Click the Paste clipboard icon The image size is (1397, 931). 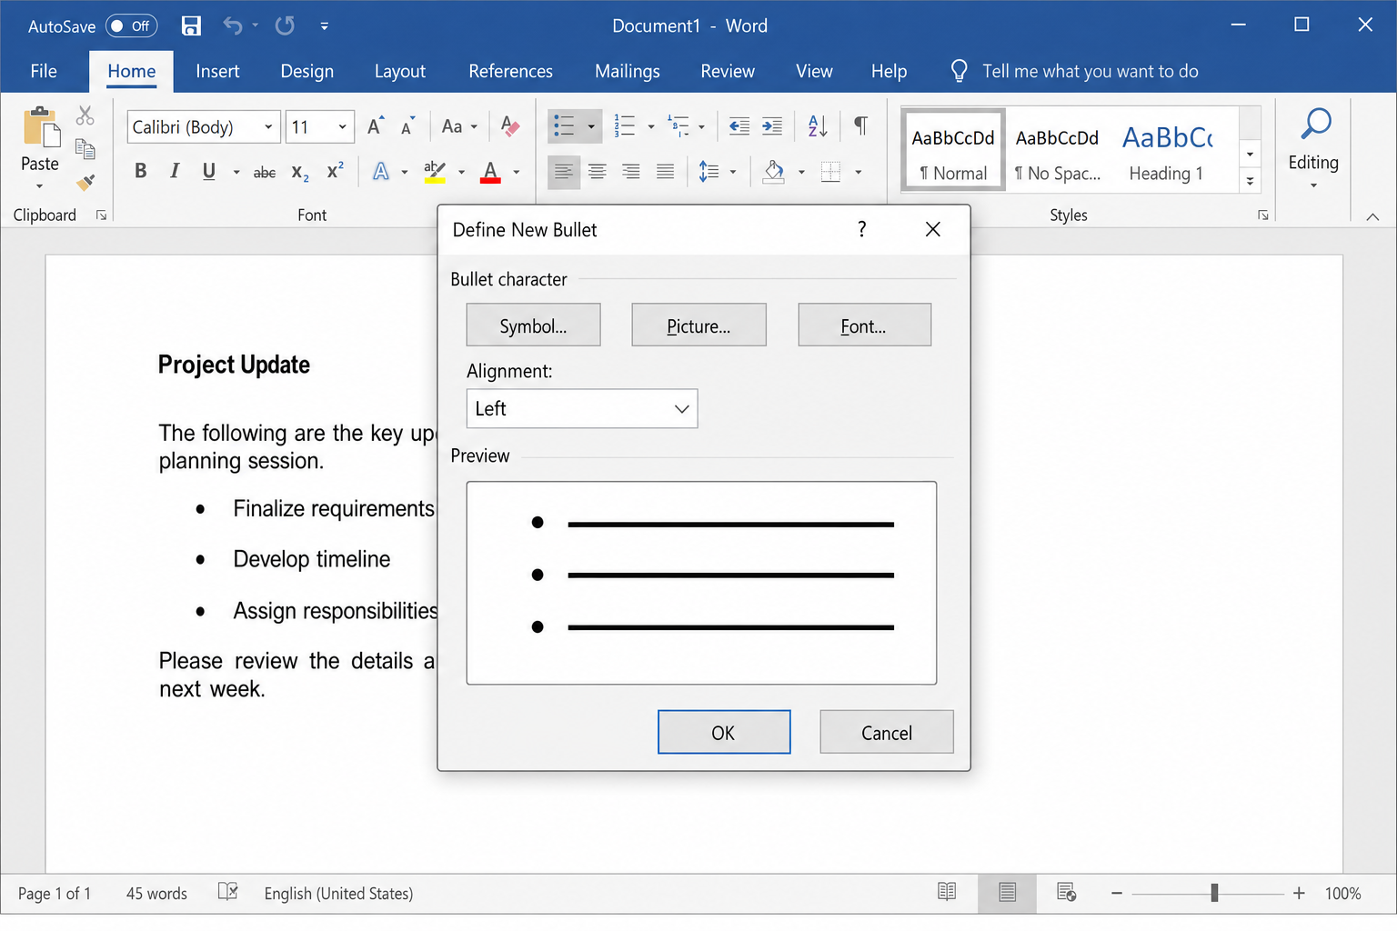(41, 127)
